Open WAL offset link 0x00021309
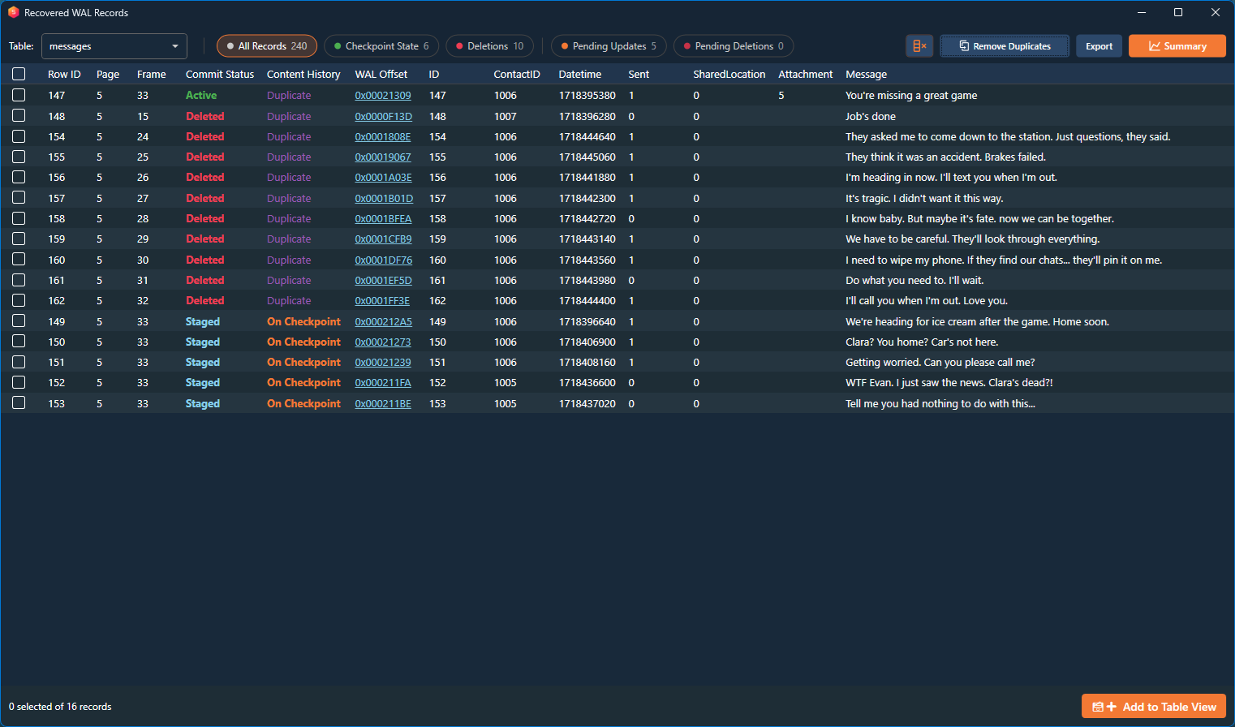This screenshot has width=1235, height=727. 383,95
